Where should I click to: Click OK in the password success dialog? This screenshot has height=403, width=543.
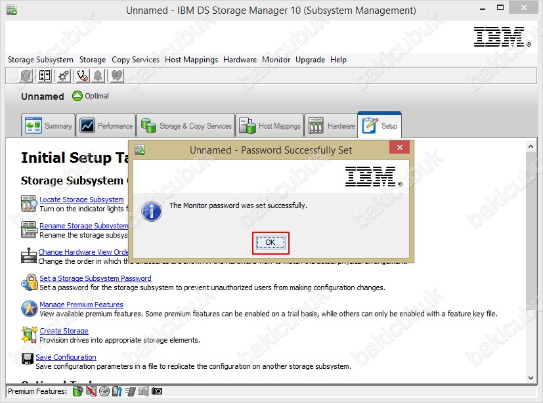(271, 242)
